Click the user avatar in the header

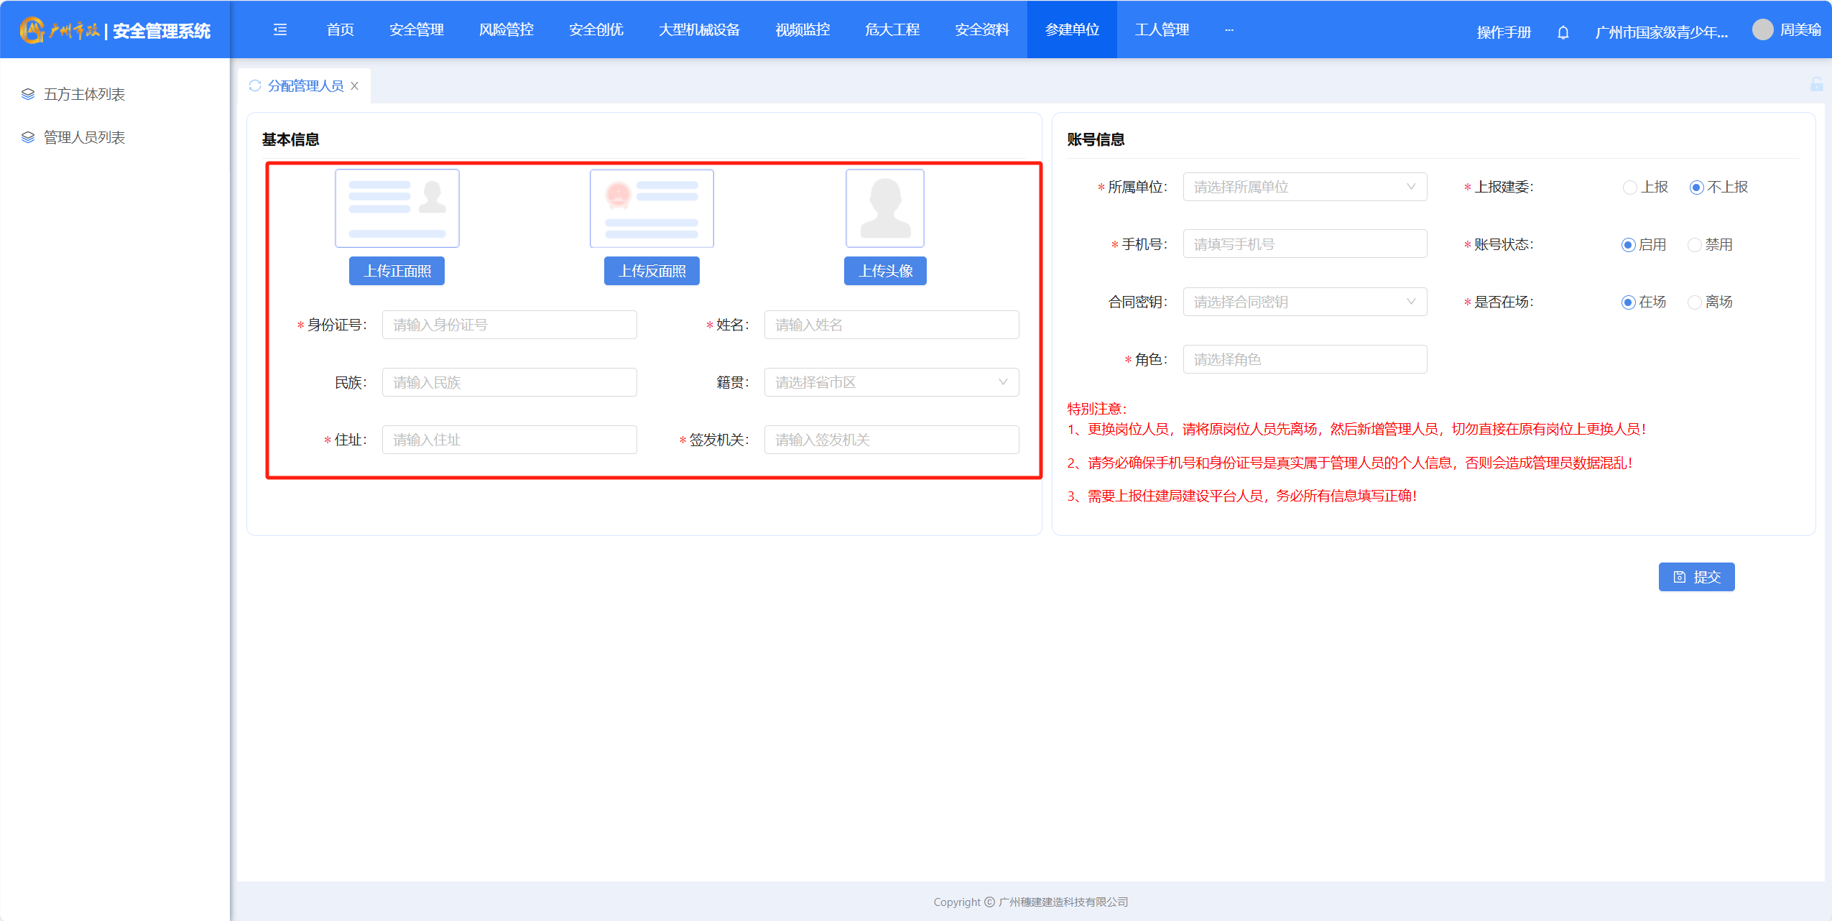pyautogui.click(x=1762, y=29)
